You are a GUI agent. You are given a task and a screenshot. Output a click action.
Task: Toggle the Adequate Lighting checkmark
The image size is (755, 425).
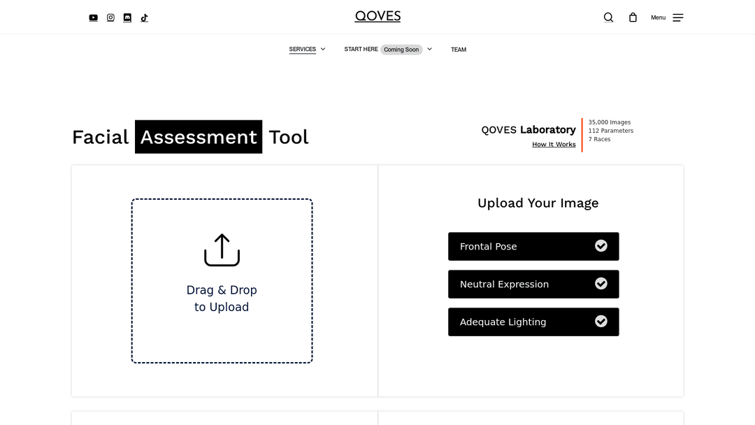tap(601, 321)
